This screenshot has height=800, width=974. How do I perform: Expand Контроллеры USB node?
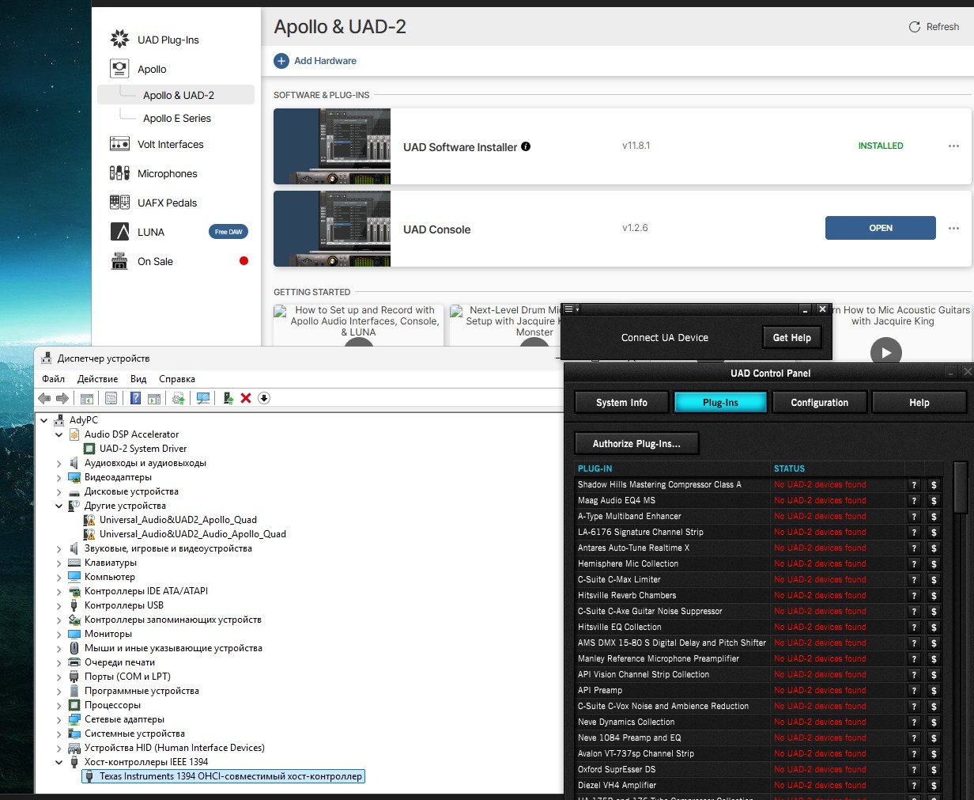click(x=59, y=605)
